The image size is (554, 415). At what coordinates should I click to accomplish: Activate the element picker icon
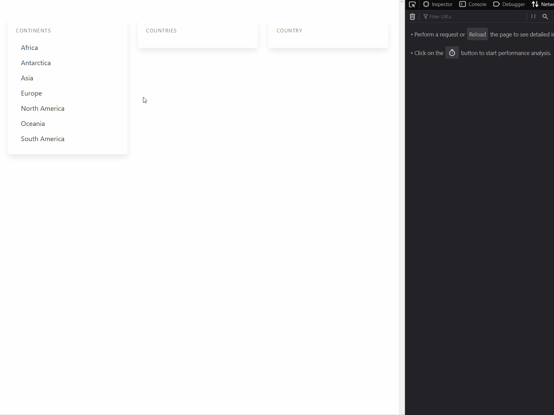click(412, 4)
